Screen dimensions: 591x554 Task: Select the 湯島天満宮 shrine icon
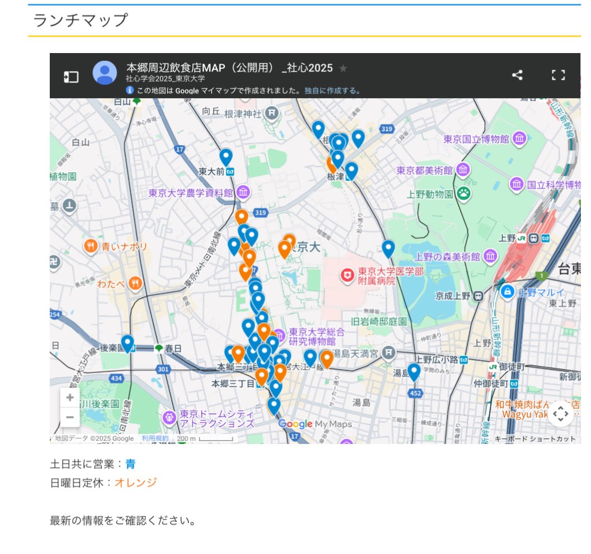point(389,352)
